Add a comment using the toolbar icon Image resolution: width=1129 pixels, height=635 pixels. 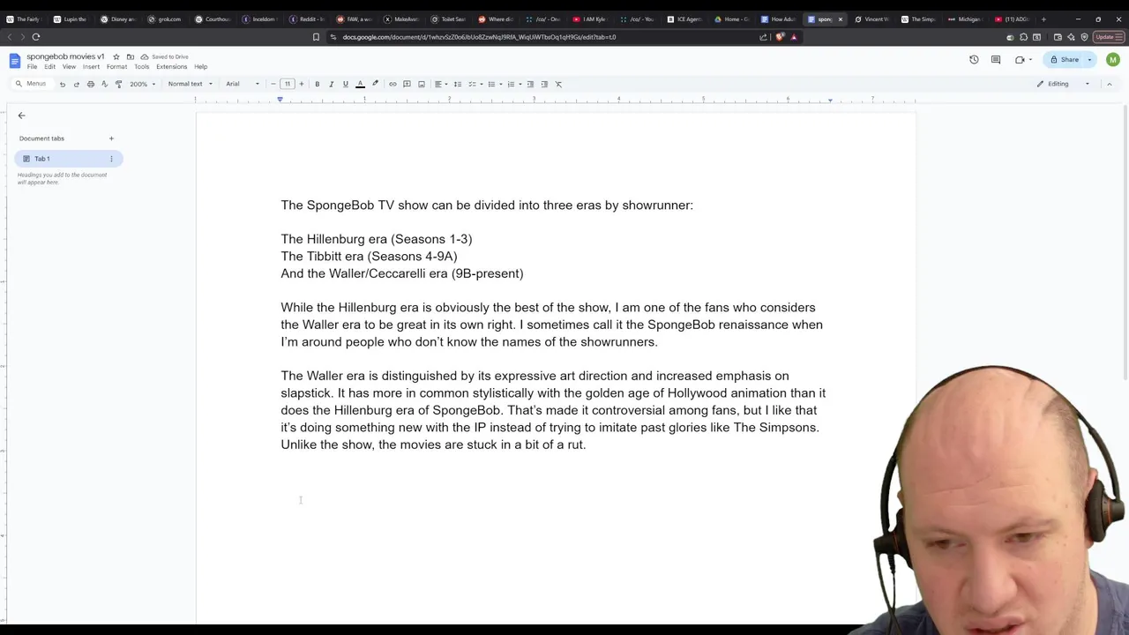pyautogui.click(x=407, y=84)
